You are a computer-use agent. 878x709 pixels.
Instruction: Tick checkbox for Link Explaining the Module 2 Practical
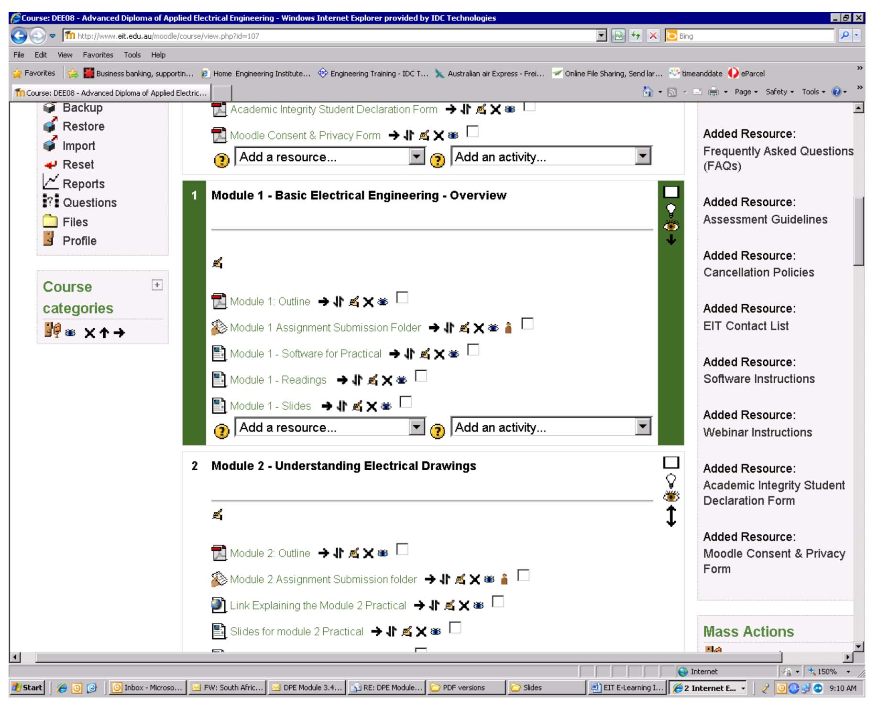tap(498, 601)
